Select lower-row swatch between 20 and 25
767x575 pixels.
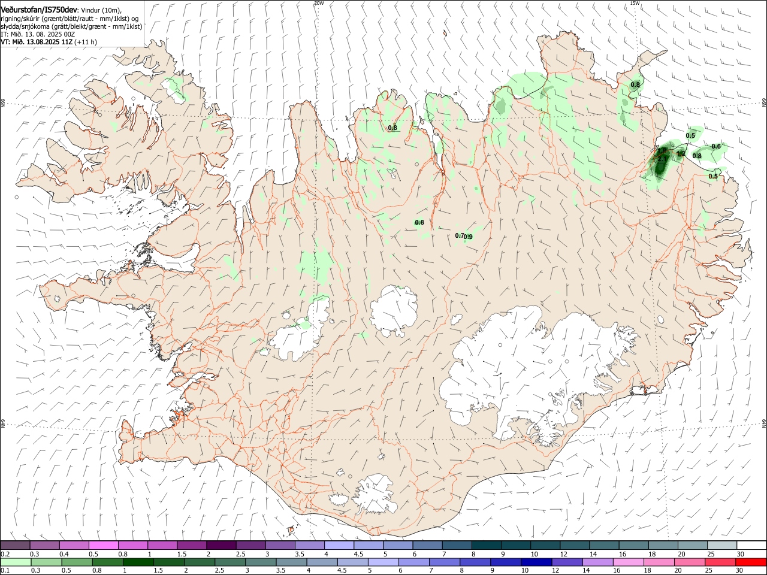coord(689,562)
